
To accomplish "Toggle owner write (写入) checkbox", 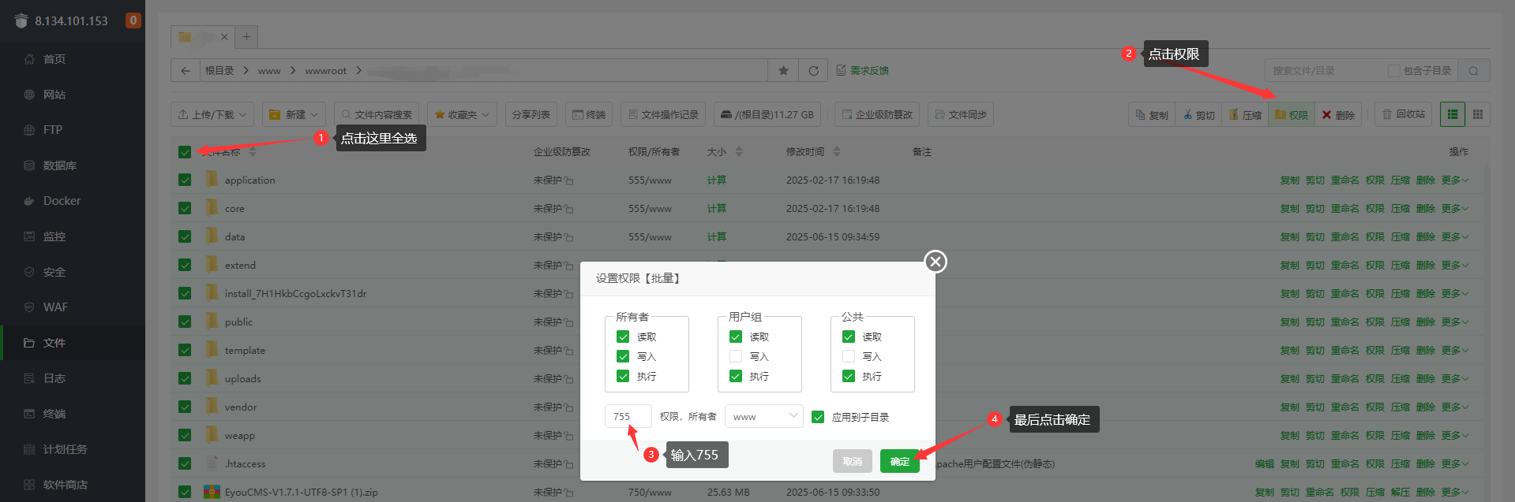I will [x=623, y=356].
